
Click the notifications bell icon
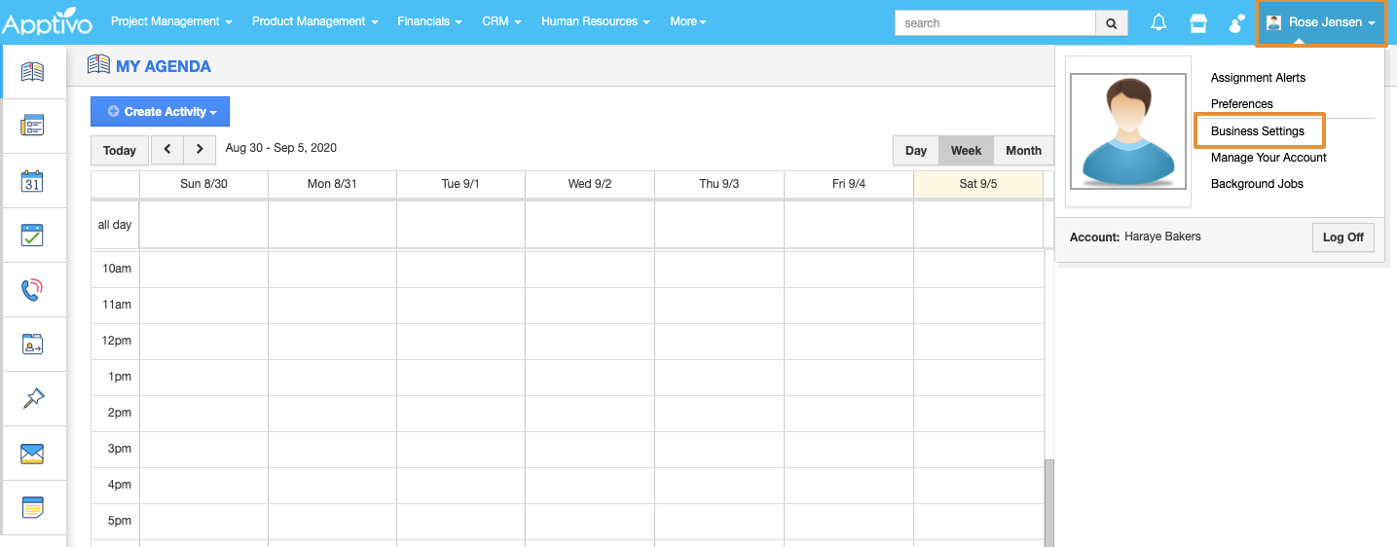(x=1158, y=22)
